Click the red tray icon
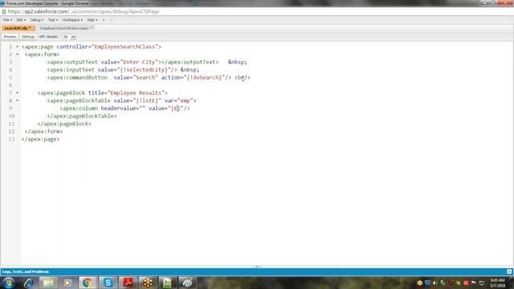Viewport: 514px width, 289px height. (466, 283)
